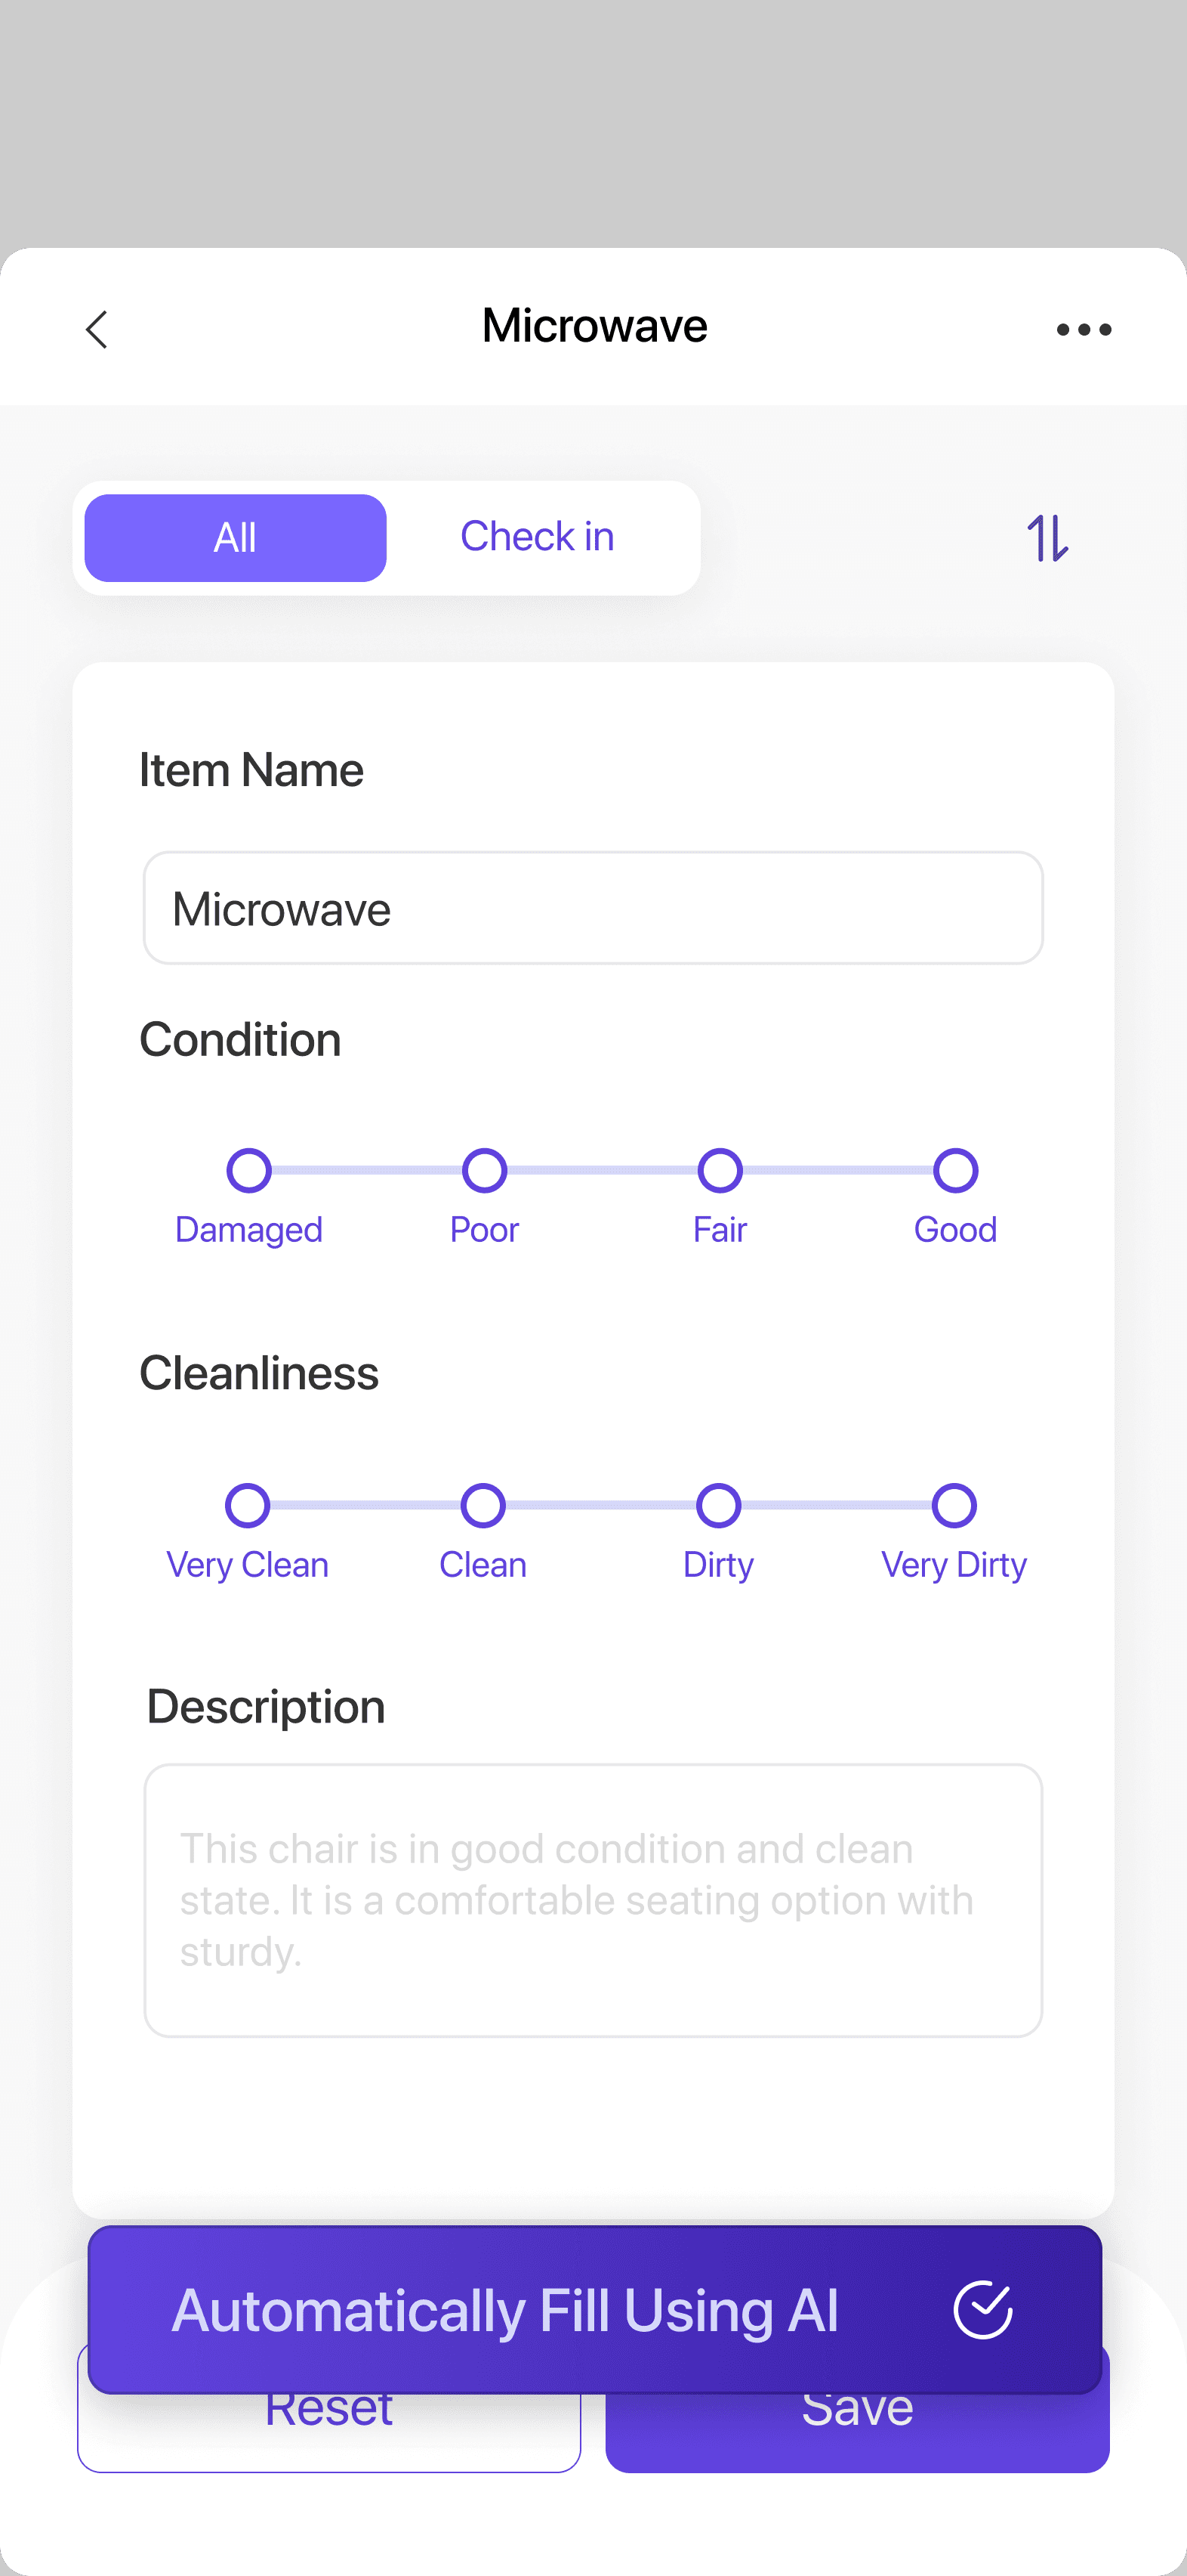Focus the Description text area
This screenshot has height=2576, width=1187.
tap(593, 1900)
